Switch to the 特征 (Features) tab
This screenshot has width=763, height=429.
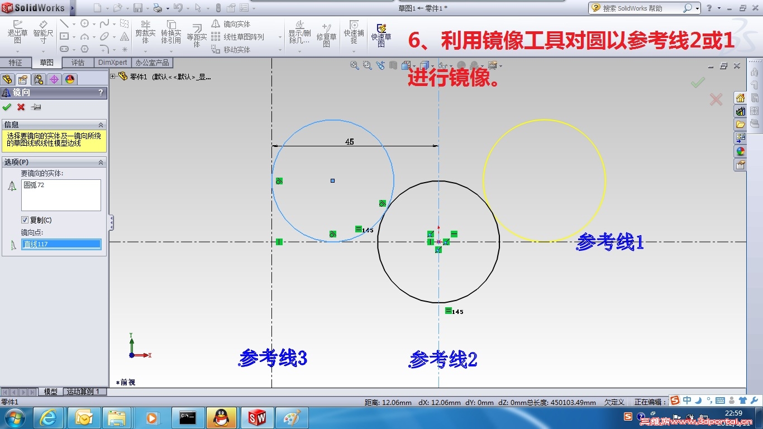[16, 63]
